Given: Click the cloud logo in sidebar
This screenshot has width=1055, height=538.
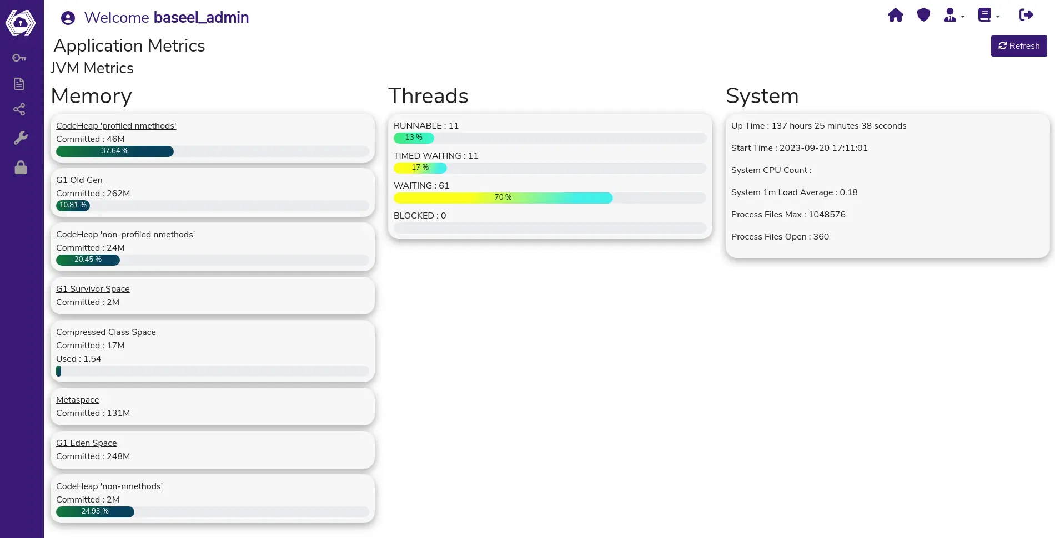Looking at the screenshot, I should pos(21,23).
